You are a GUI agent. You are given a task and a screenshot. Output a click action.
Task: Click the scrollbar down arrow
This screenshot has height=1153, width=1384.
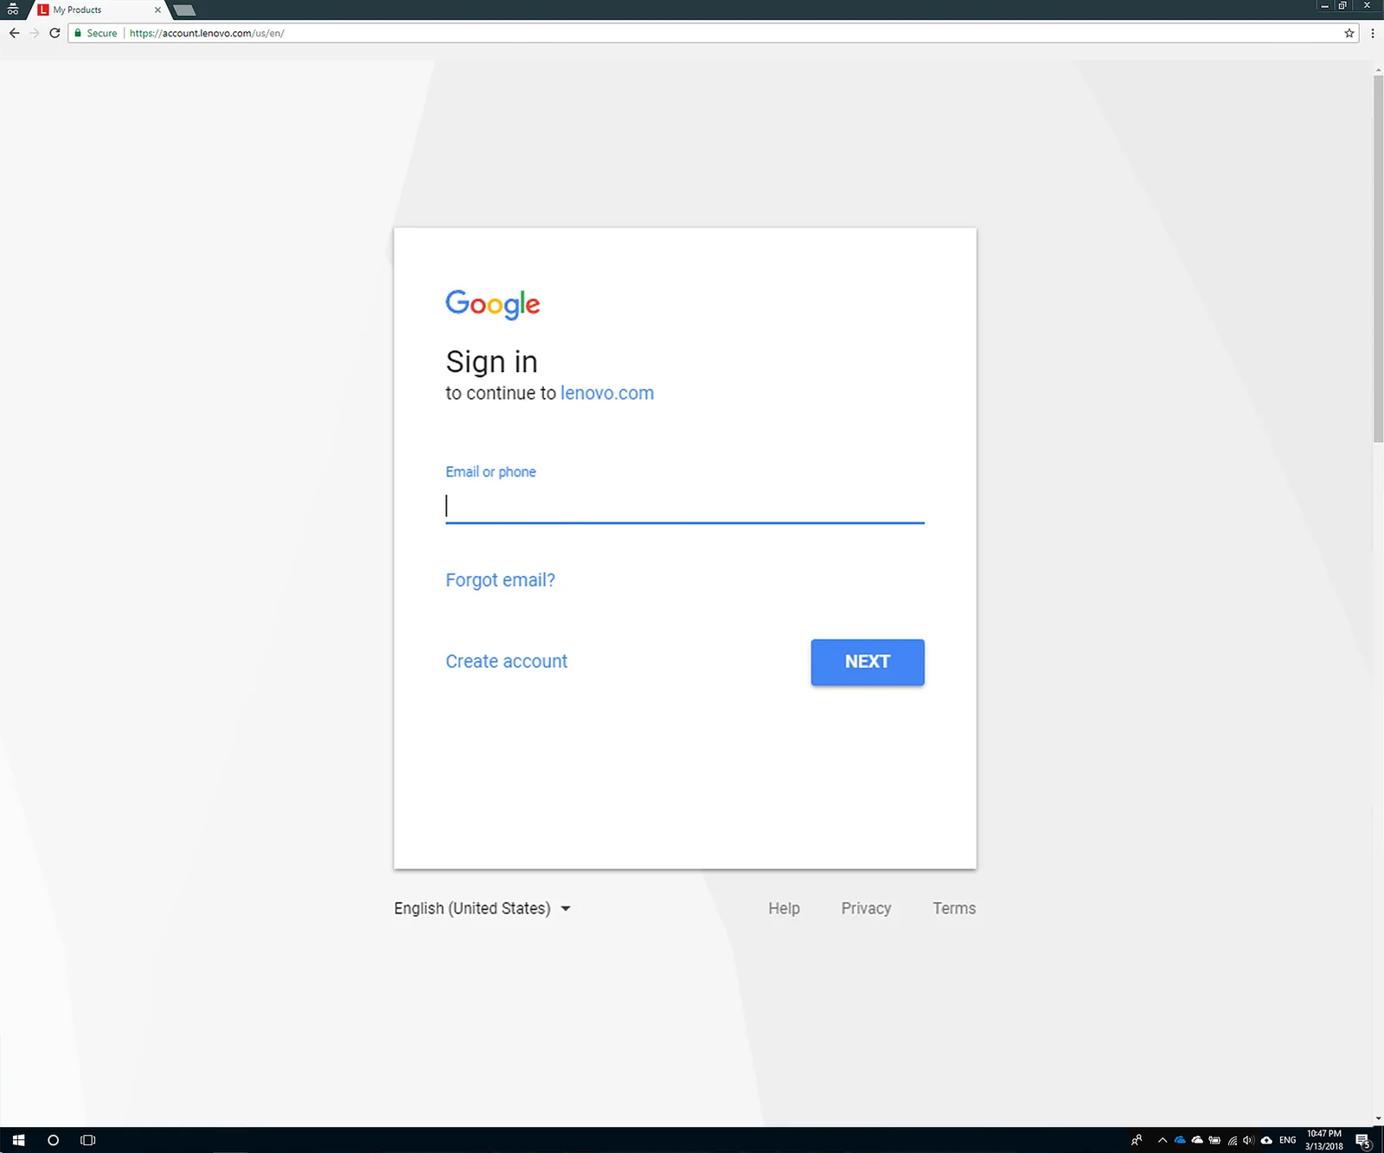[x=1378, y=1119]
